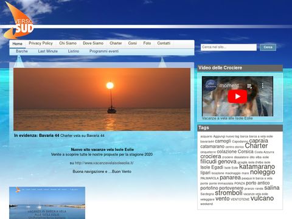Select the 'Isole Egadi' tag
The image size is (292, 219).
212,167
